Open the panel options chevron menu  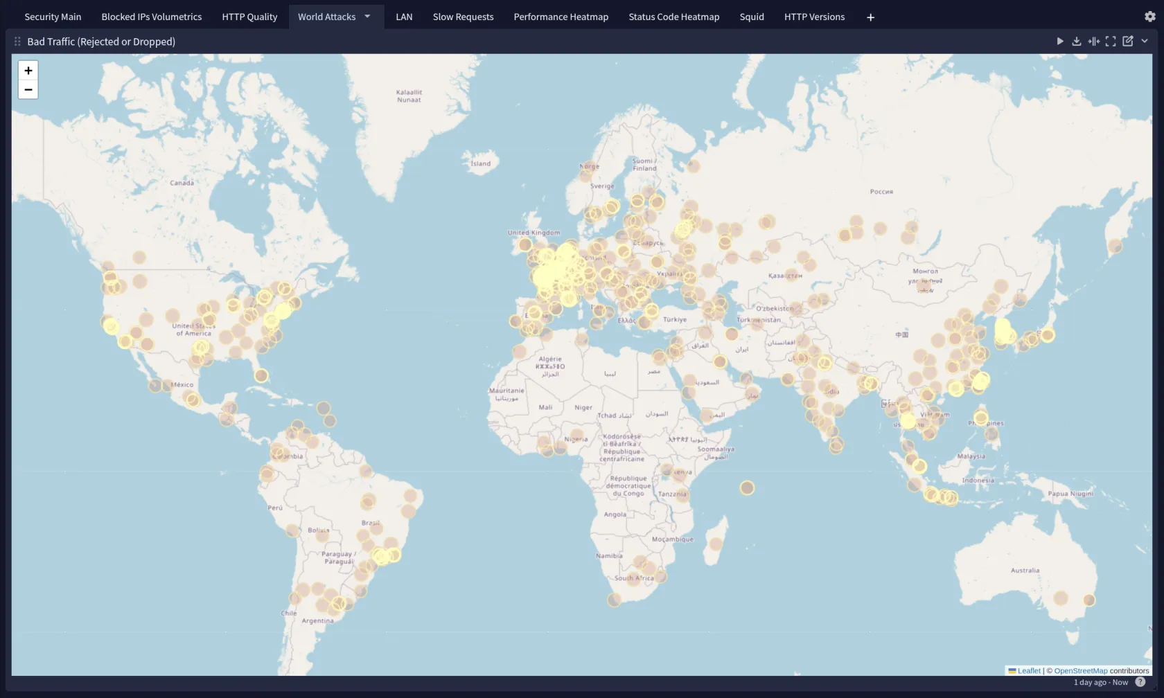coord(1145,42)
